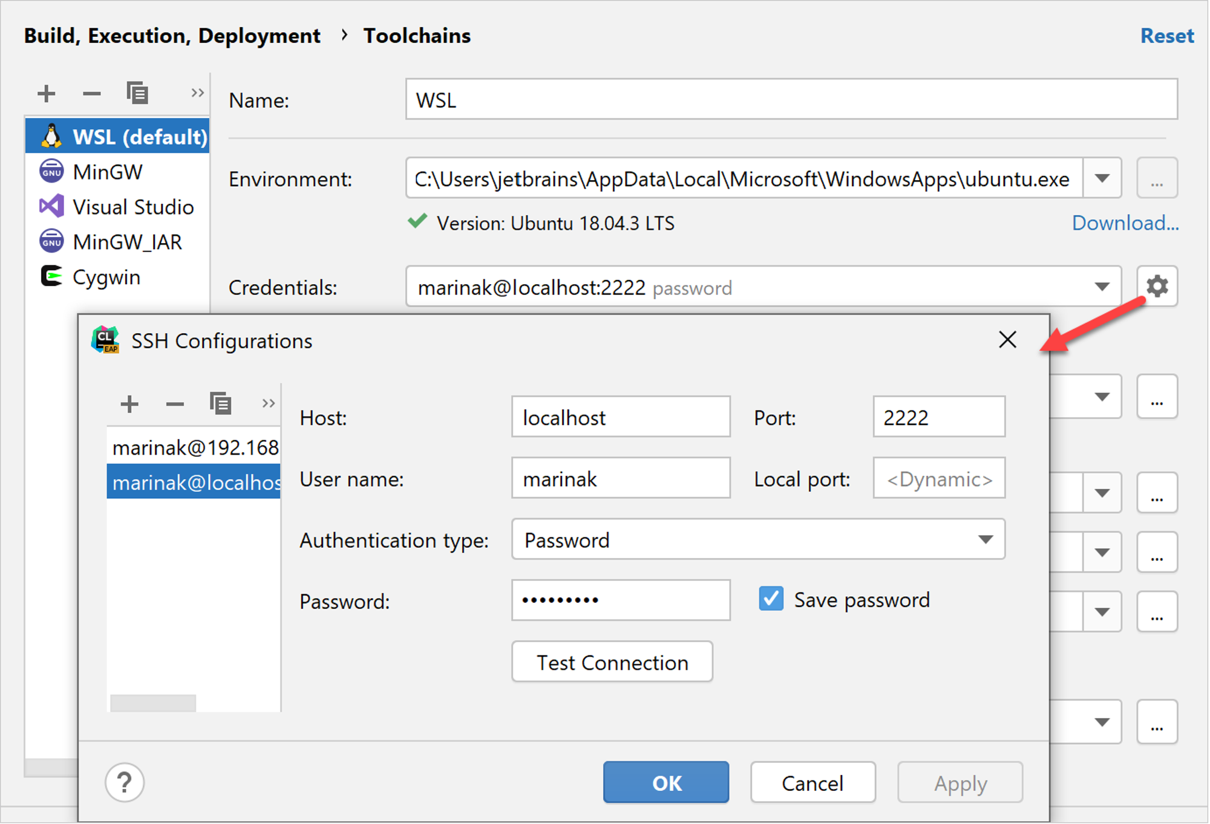Add a new toolchain with plus icon
The image size is (1210, 824).
[x=46, y=94]
